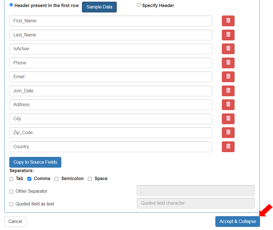Delete the First_Name field

[x=228, y=21]
